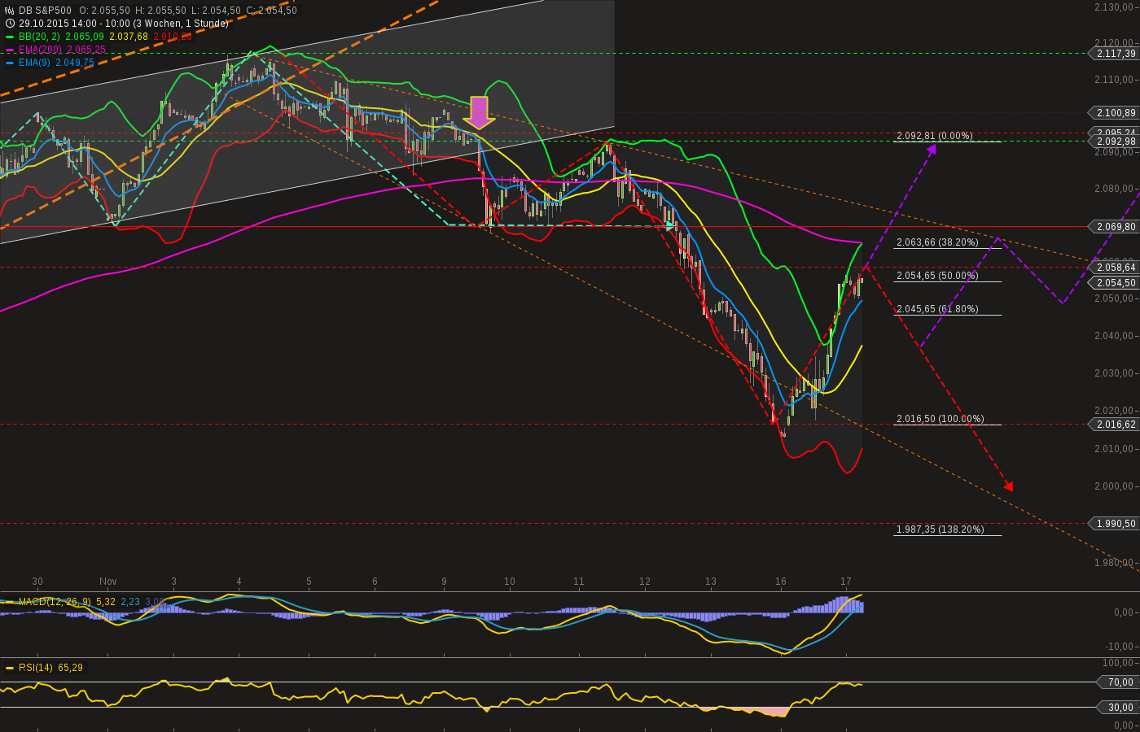Viewport: 1140px width, 732px height.
Task: Click the '16' date label on time axis
Action: pyautogui.click(x=781, y=582)
